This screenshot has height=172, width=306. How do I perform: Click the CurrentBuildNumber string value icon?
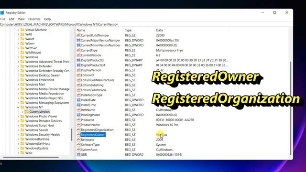point(78,35)
